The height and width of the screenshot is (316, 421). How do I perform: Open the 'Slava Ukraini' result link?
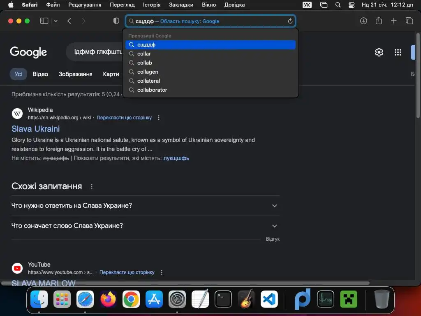coord(35,129)
